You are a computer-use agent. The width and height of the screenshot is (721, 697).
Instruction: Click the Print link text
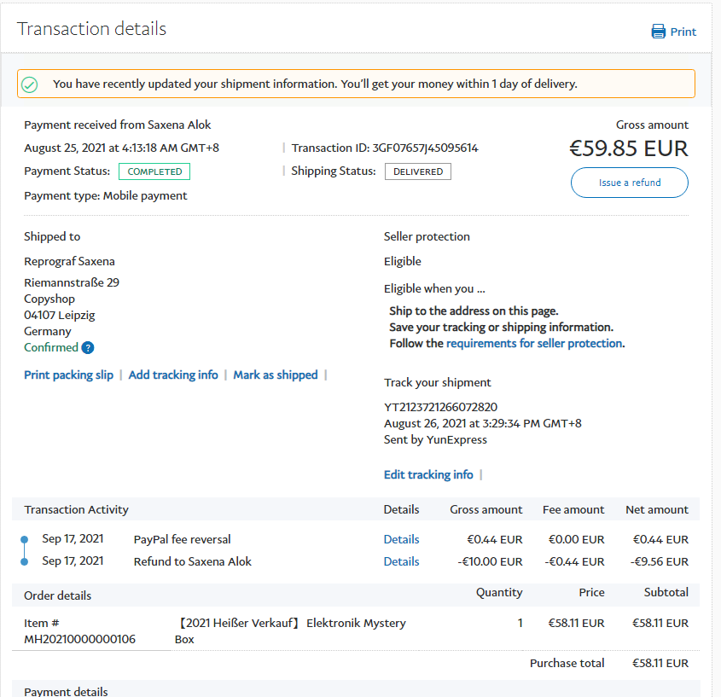pos(683,32)
